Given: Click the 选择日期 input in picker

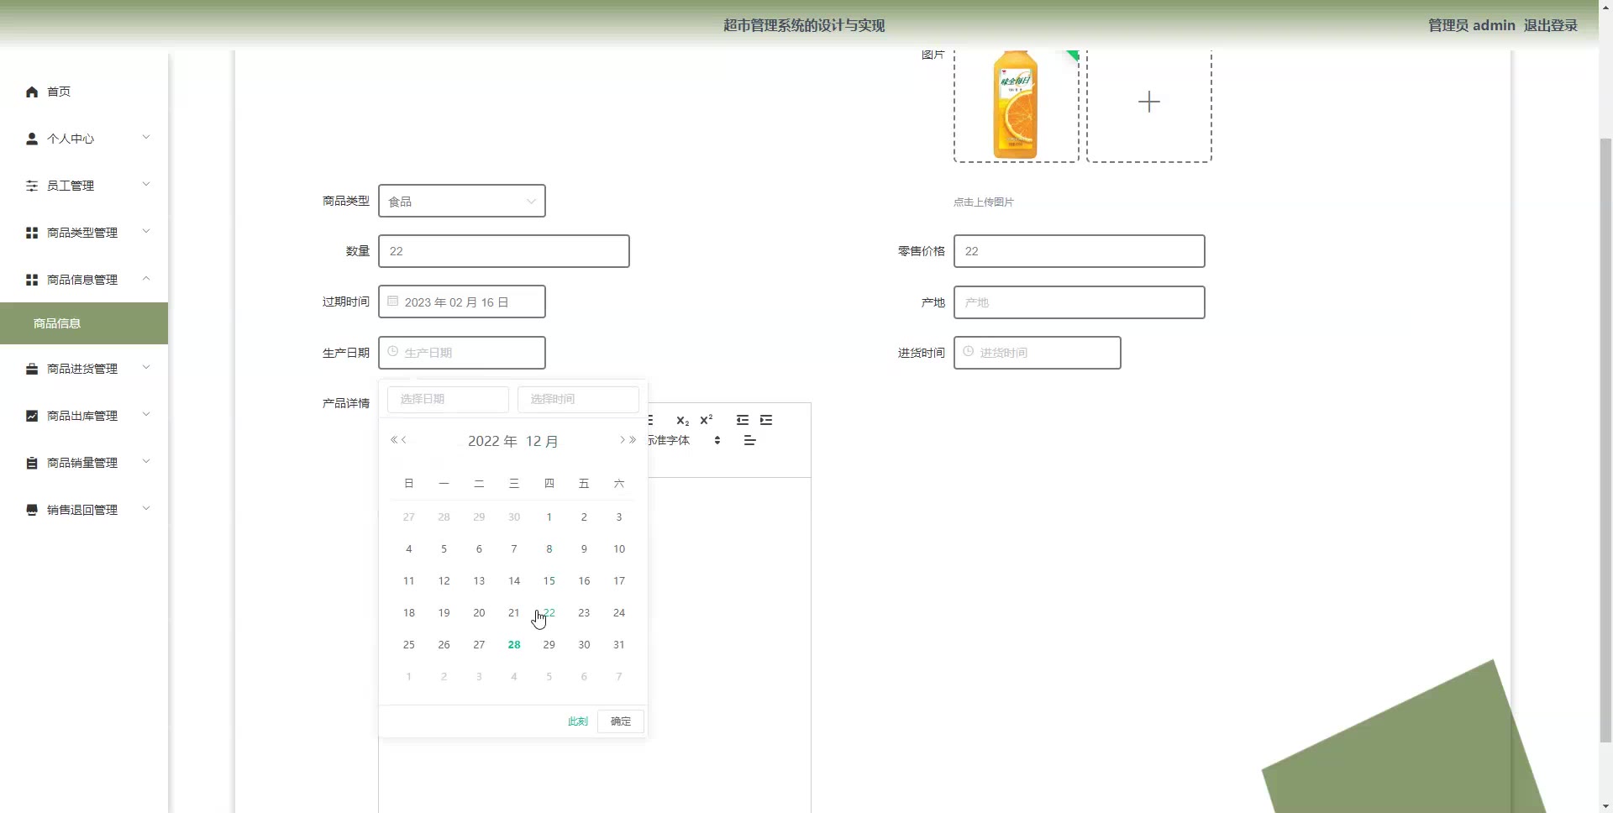Looking at the screenshot, I should pyautogui.click(x=448, y=399).
